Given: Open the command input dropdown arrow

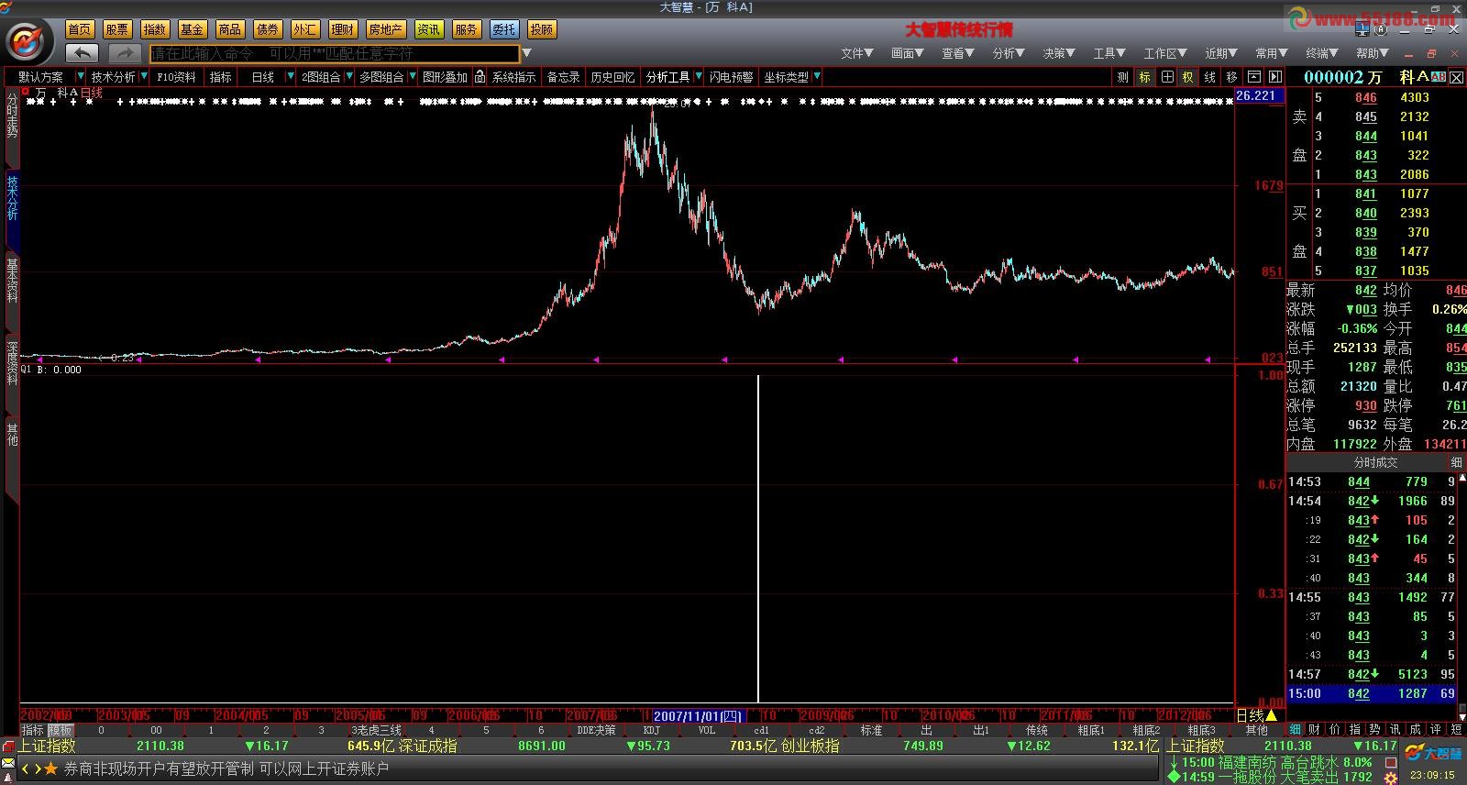Looking at the screenshot, I should pos(526,53).
